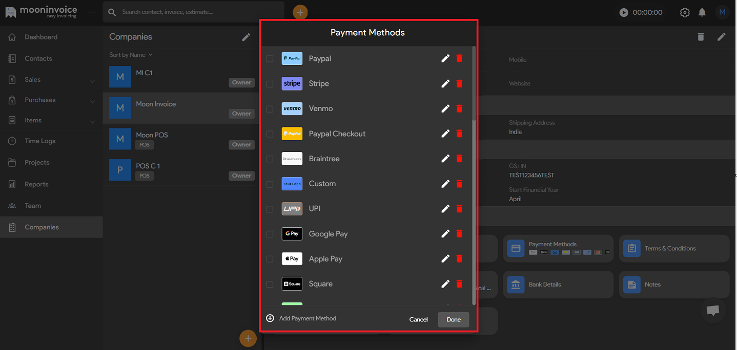The image size is (737, 350).
Task: Expand the Items menu arrow
Action: 92,121
